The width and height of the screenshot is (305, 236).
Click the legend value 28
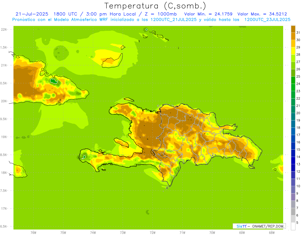(298, 54)
